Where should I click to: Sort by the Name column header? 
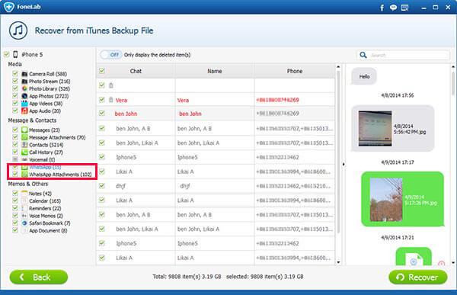215,71
